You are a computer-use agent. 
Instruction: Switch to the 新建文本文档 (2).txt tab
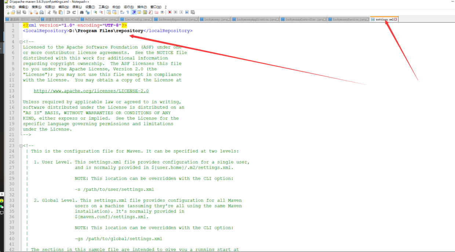pos(59,19)
